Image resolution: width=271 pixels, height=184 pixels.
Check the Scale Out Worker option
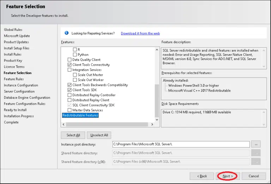[75, 80]
